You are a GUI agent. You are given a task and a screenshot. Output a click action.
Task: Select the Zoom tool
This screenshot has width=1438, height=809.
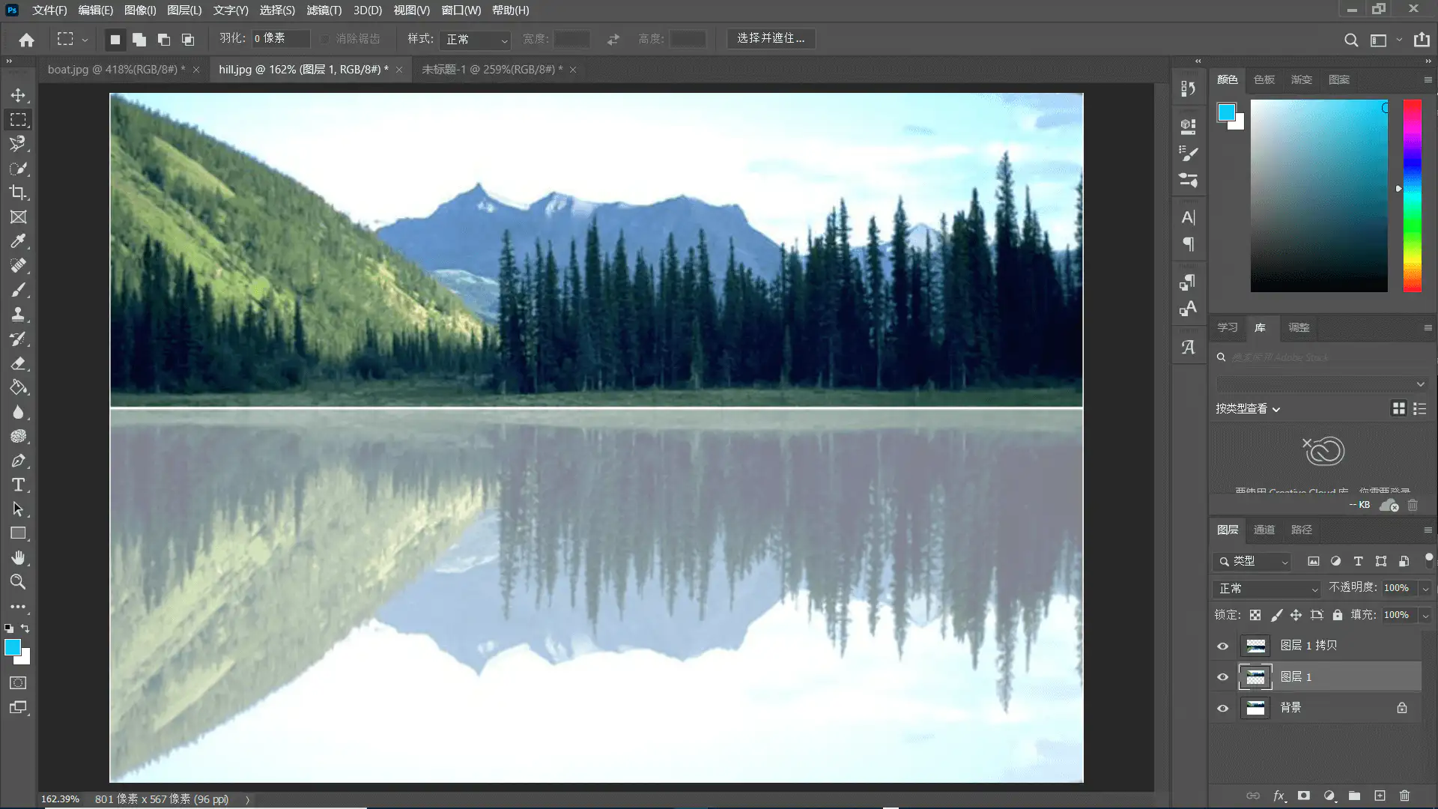pos(18,582)
